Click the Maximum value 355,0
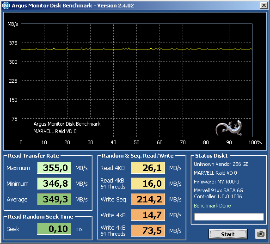This screenshot has width=270, height=244. [x=54, y=168]
